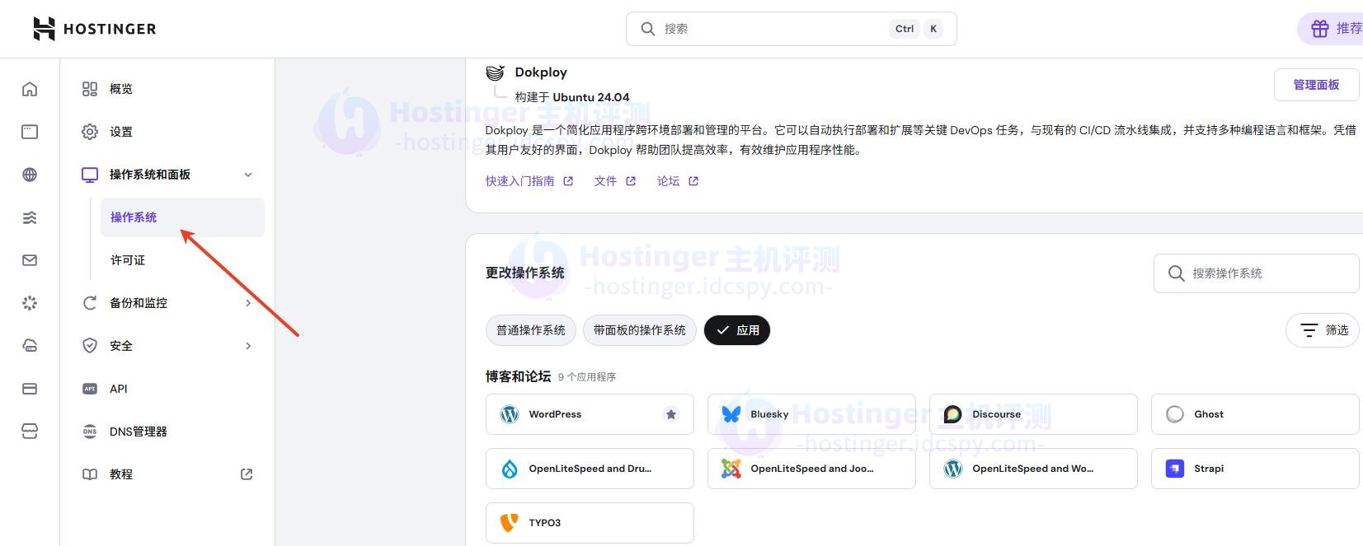The width and height of the screenshot is (1363, 546).
Task: Click the 构建于 Ubuntu 24.04 text
Action: tap(572, 97)
